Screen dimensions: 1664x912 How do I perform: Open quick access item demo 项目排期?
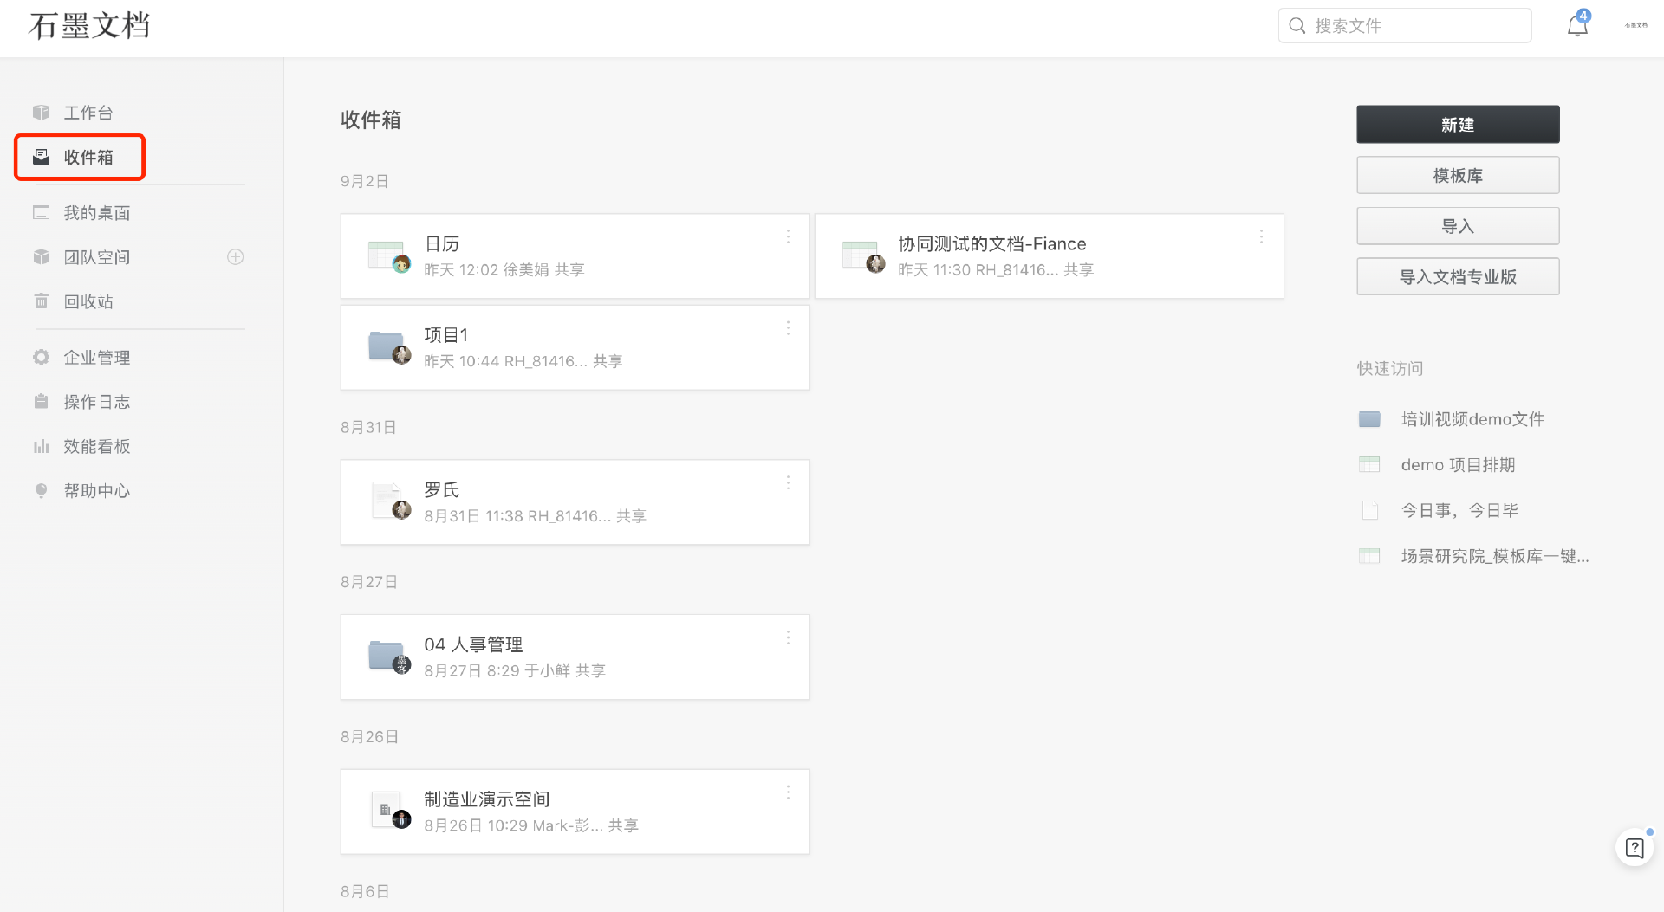click(x=1458, y=465)
